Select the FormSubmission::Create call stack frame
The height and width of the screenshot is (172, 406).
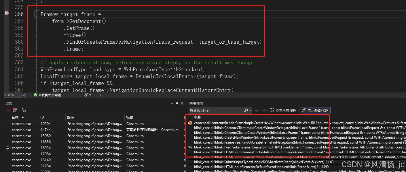pyautogui.click(x=259, y=147)
